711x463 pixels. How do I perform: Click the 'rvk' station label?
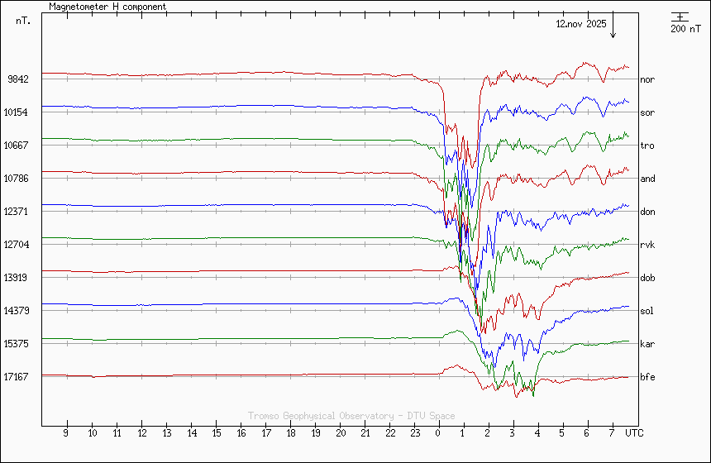point(647,245)
